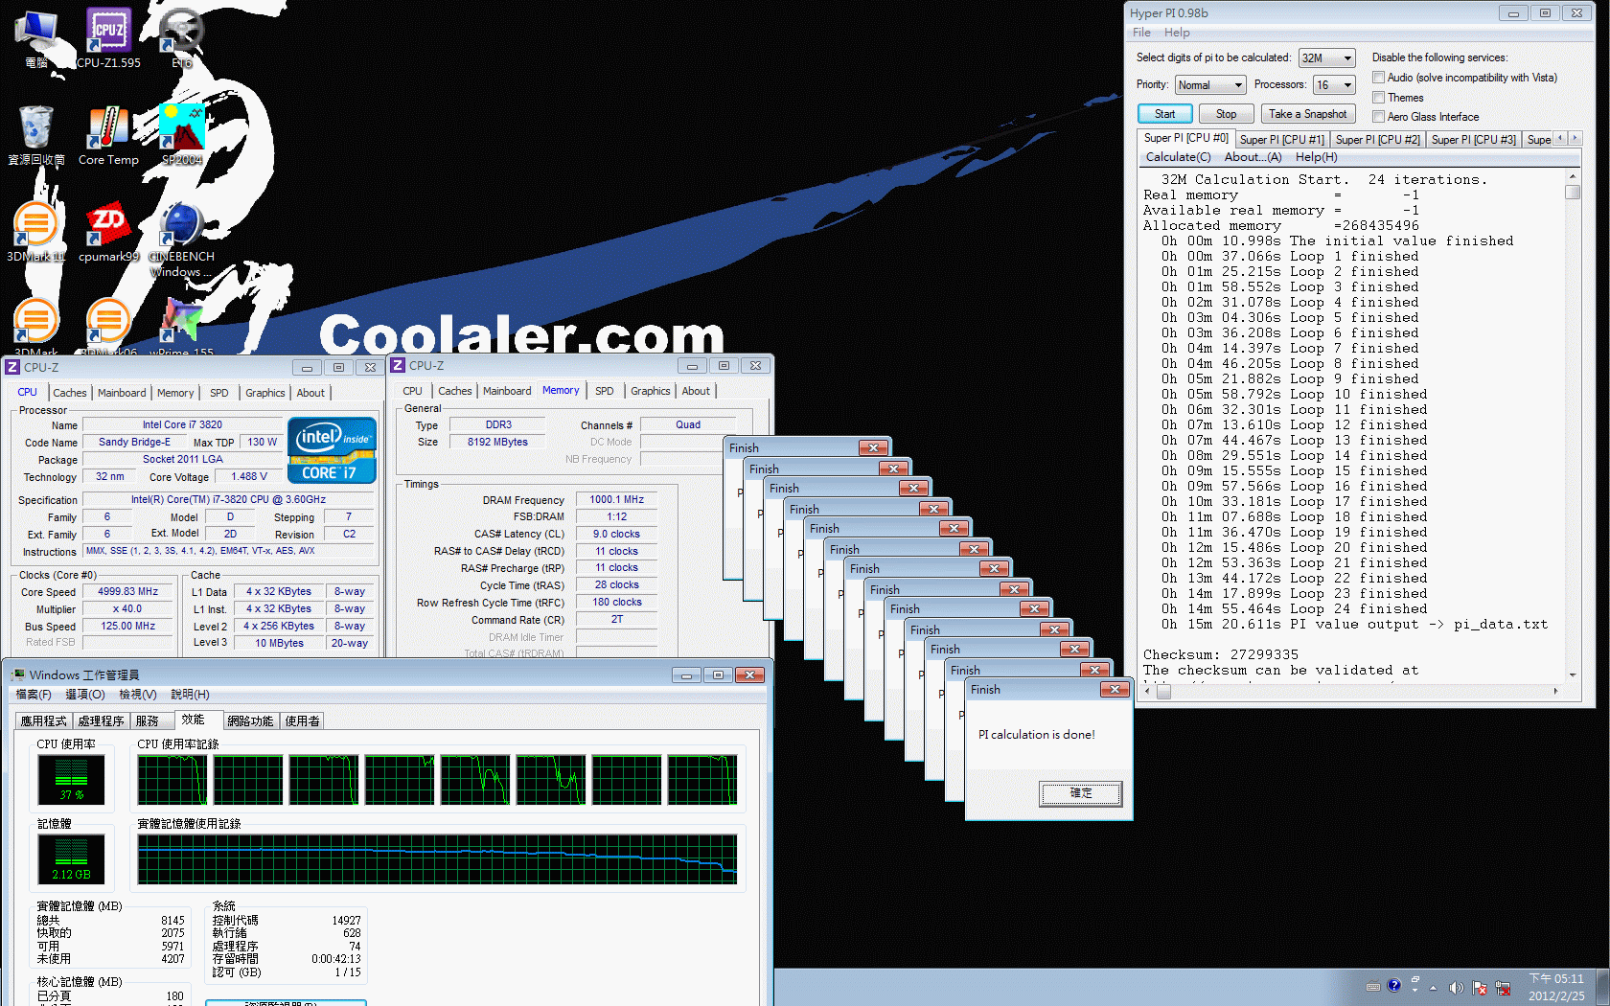Click the taskbar clock showing 下午 05:11

tap(1556, 987)
